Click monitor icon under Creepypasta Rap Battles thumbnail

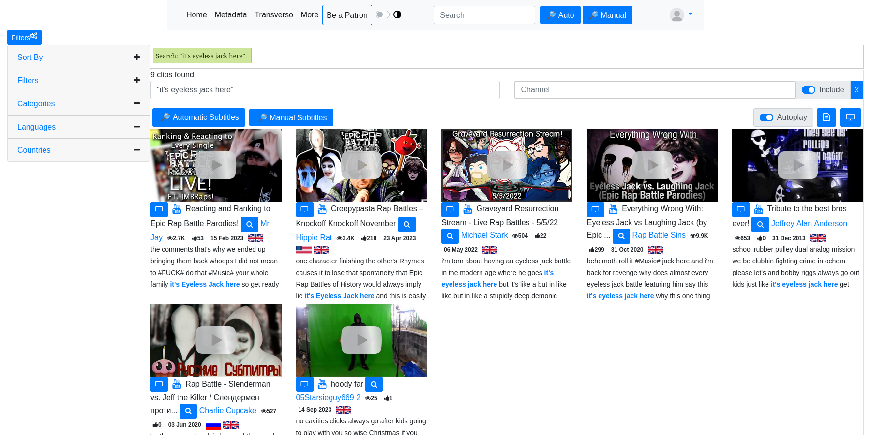[x=304, y=209]
